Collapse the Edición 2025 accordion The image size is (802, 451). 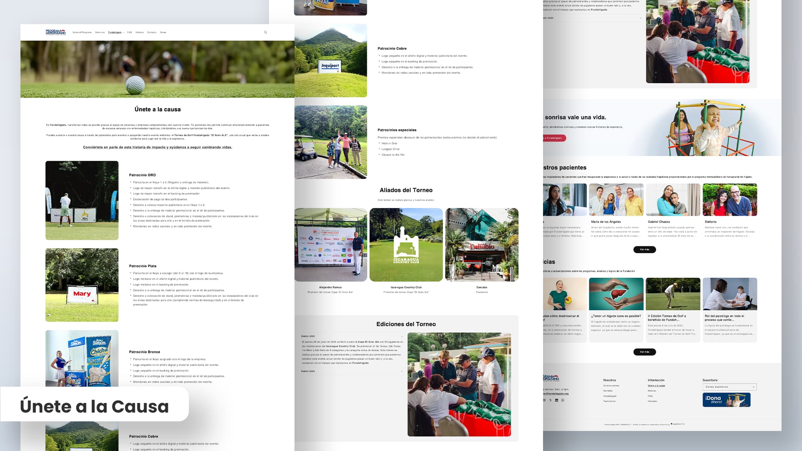click(x=352, y=336)
